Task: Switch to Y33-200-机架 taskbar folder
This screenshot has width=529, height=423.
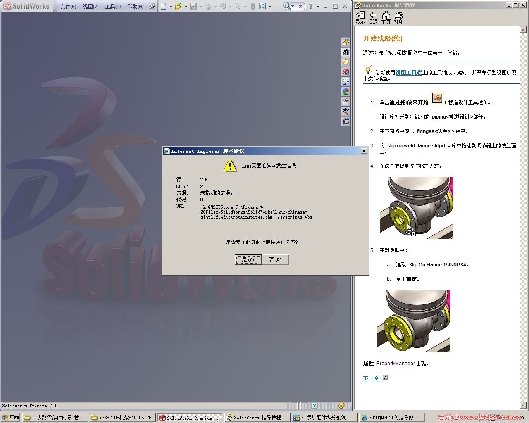Action: [x=122, y=418]
